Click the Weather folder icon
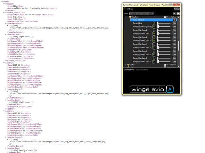 pyautogui.click(x=130, y=17)
